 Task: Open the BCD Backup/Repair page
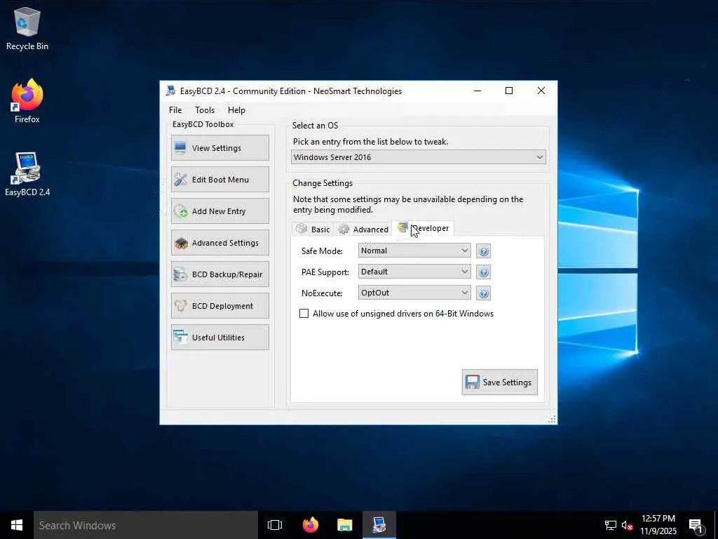point(219,274)
